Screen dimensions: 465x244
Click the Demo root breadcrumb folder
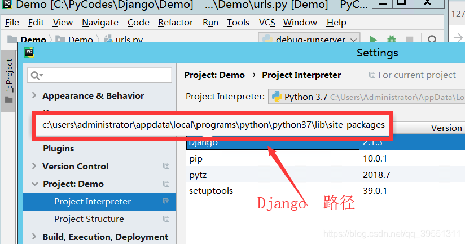click(x=27, y=39)
